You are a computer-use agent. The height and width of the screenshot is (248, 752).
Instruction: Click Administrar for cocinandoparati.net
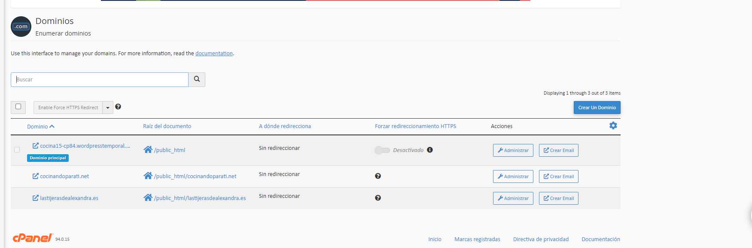click(513, 176)
